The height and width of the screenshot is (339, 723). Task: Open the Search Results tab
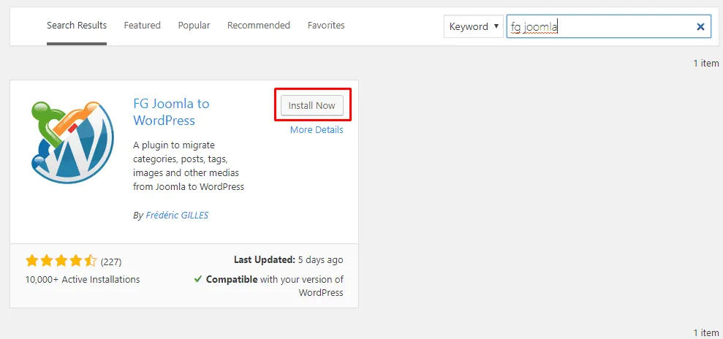pos(77,26)
